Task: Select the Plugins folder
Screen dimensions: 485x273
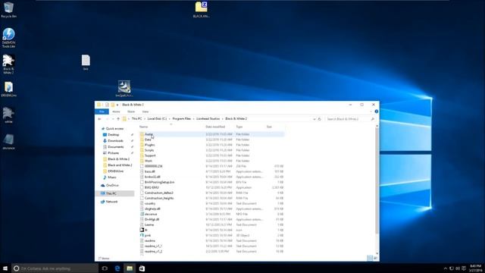Action: point(211,145)
